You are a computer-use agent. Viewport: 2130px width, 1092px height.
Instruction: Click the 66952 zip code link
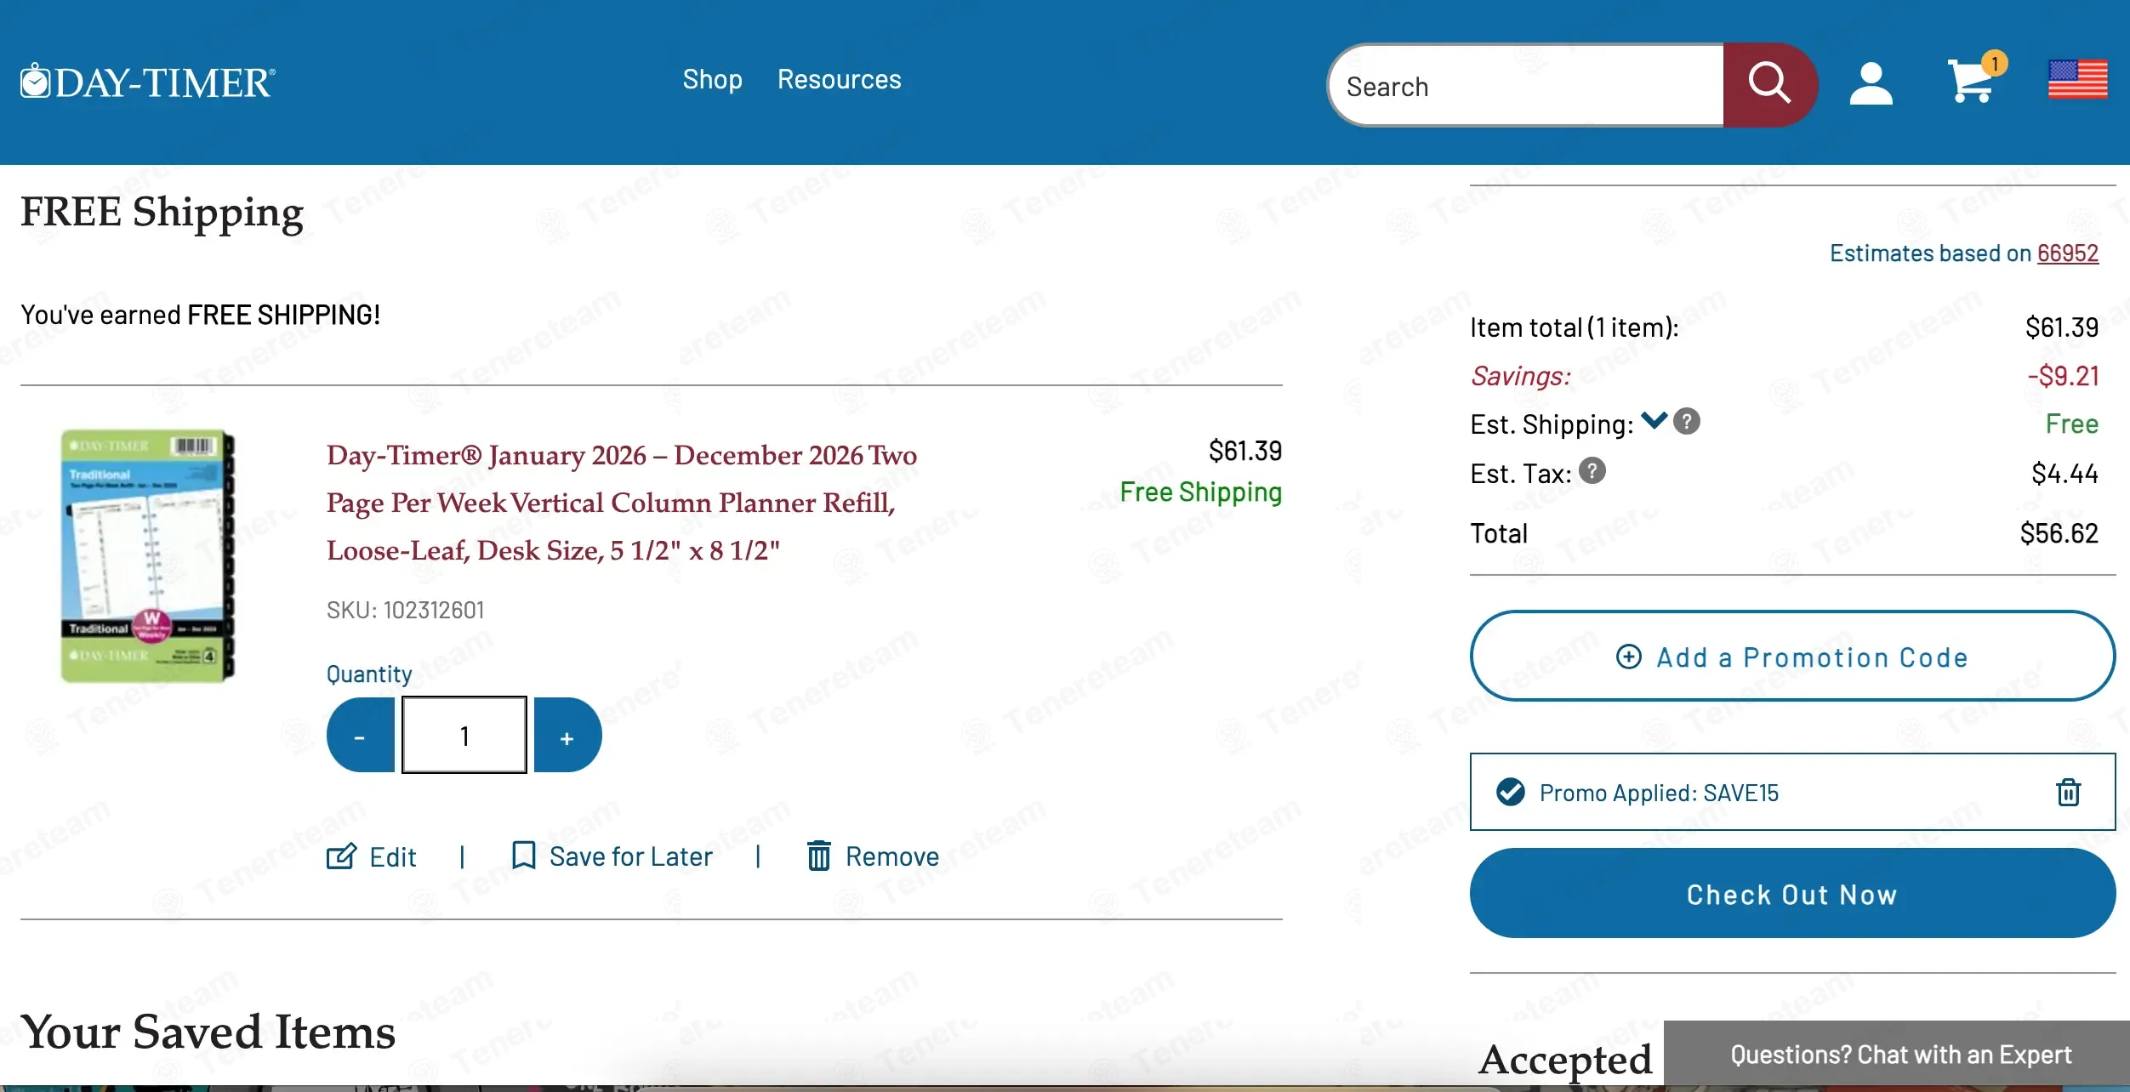(x=2067, y=253)
